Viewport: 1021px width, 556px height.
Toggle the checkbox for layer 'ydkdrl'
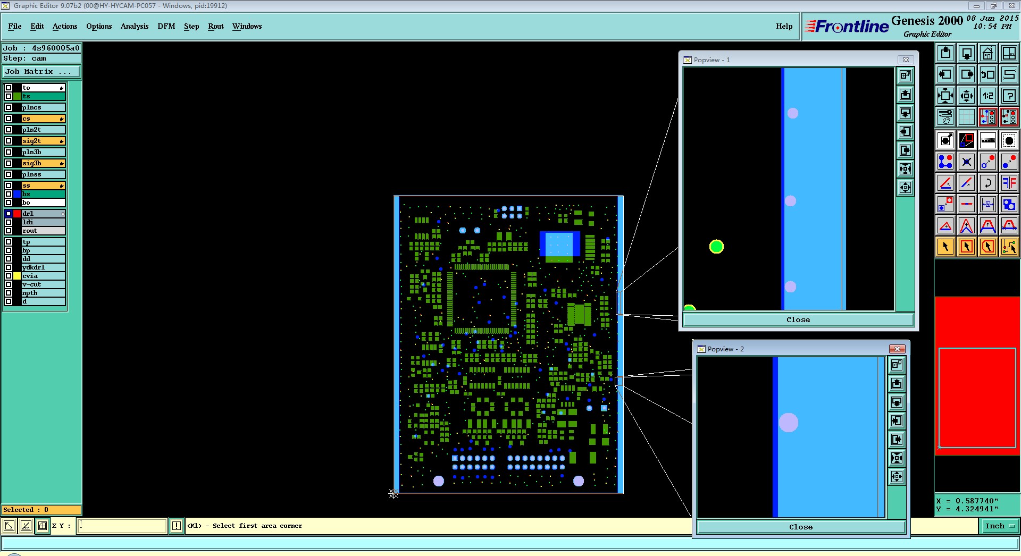(x=9, y=267)
